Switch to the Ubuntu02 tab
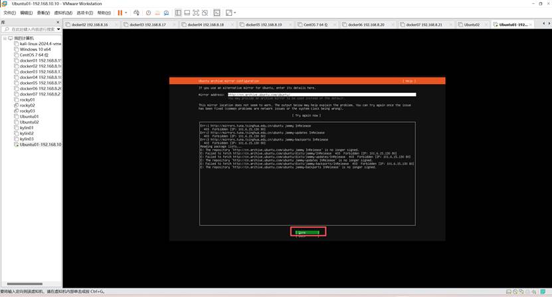 click(472, 25)
